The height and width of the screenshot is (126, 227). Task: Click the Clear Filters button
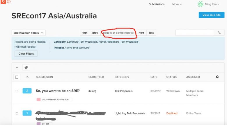tap(26, 54)
